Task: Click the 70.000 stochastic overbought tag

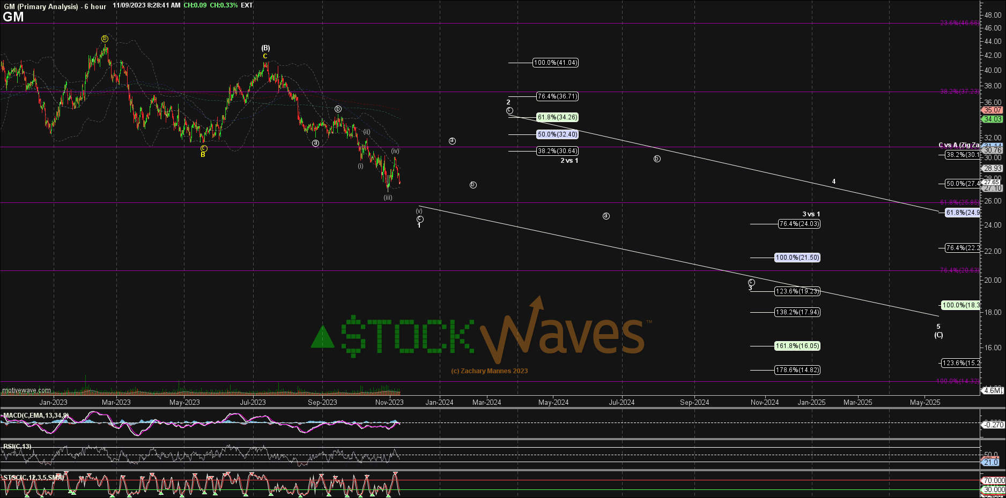Action: (x=993, y=481)
